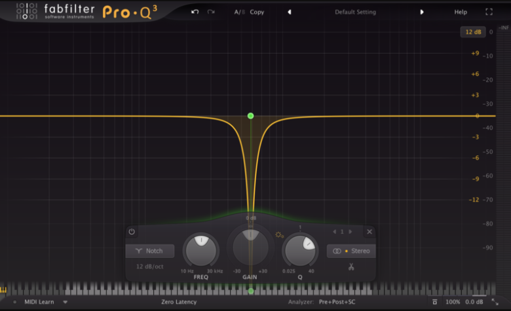Click the split band scissors icon
Screen dimensions: 511x311
point(351,266)
